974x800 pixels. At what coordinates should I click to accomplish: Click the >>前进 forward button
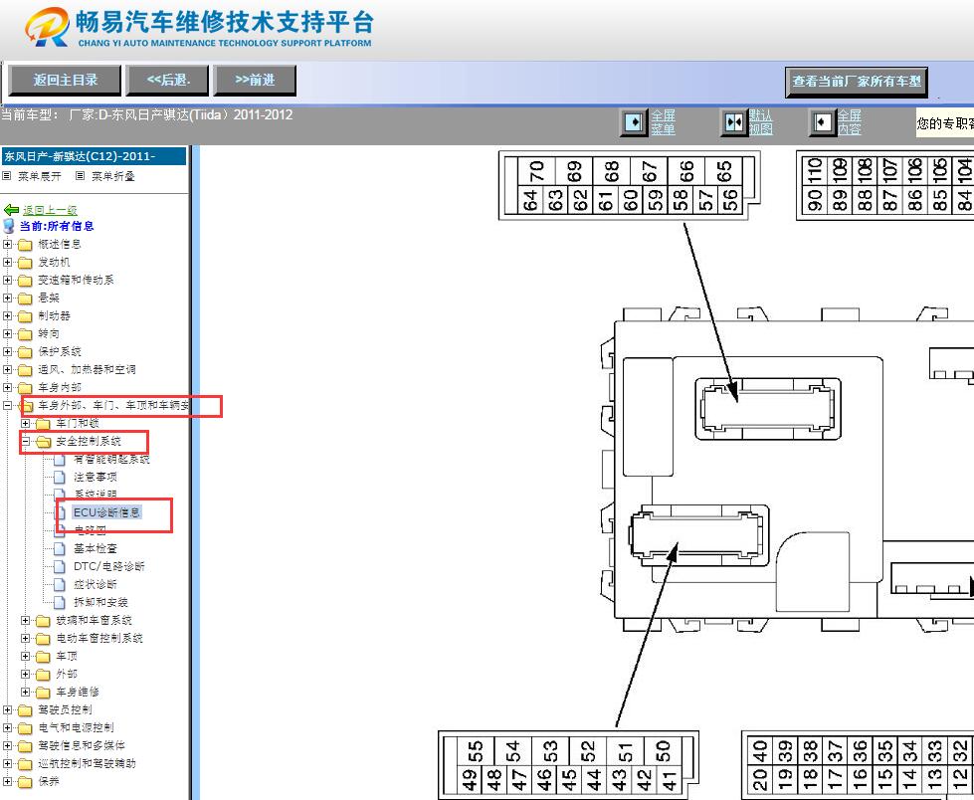point(255,81)
